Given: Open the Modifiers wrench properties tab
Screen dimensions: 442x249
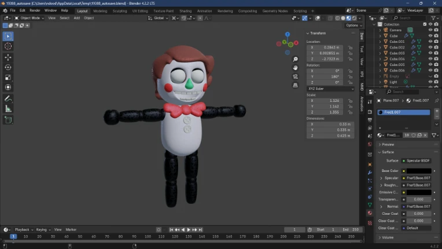Looking at the screenshot, I should coord(370,173).
